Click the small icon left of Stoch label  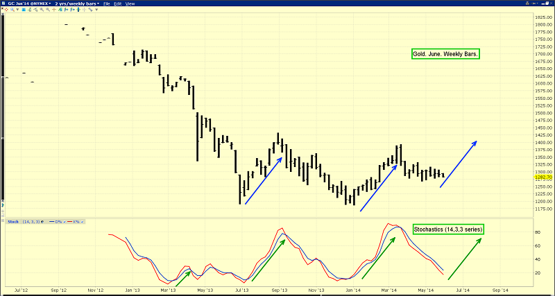[3, 222]
